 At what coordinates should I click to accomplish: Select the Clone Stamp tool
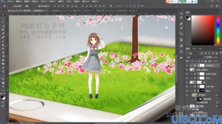(3, 45)
